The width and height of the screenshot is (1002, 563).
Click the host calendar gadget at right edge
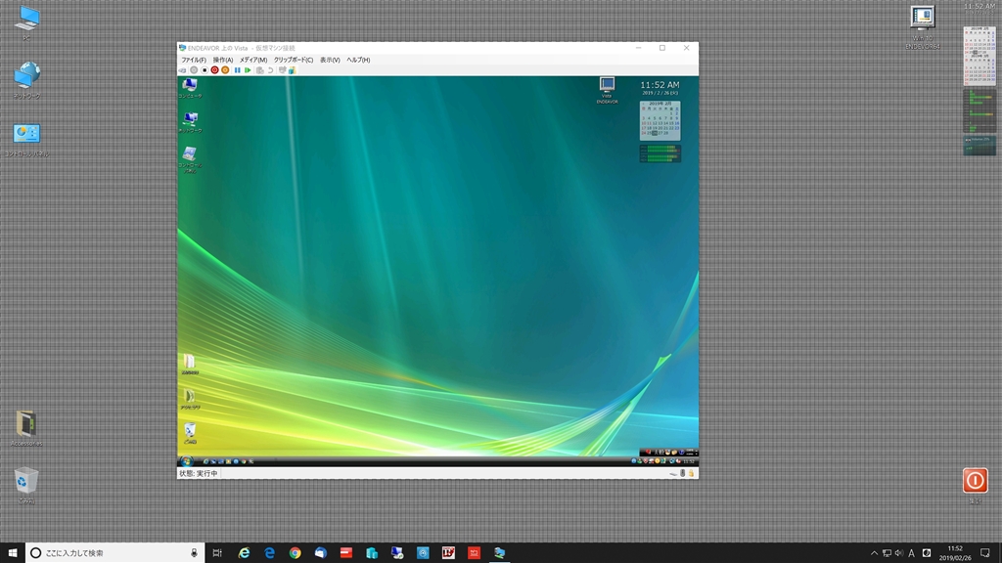click(x=979, y=56)
